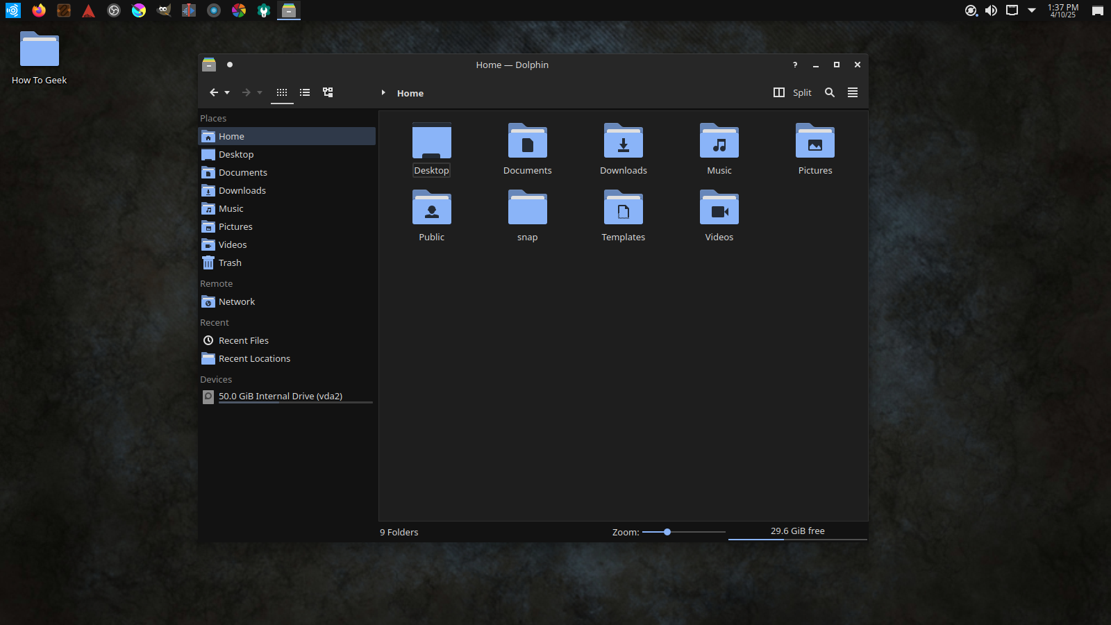Open the back history dropdown arrow
The image size is (1111, 625).
(228, 92)
